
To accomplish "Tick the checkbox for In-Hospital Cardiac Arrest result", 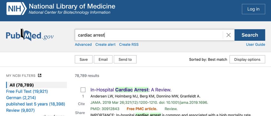I will click(83, 90).
